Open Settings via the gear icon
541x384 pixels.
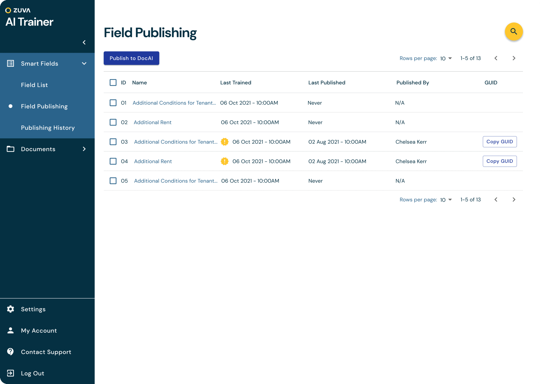click(x=10, y=309)
